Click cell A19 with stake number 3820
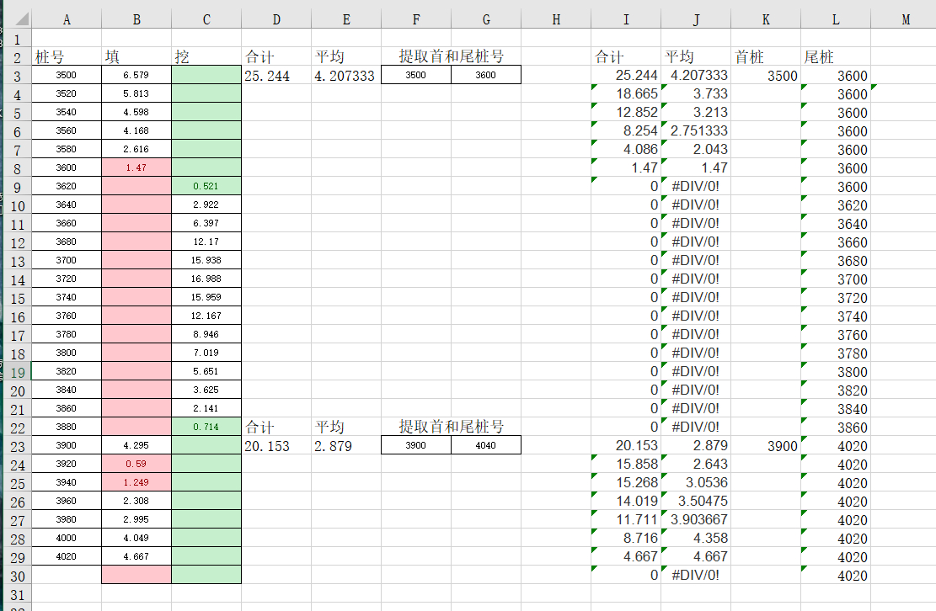This screenshot has width=936, height=611. click(67, 371)
